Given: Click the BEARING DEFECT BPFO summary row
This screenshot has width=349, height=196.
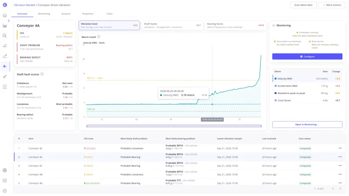Looking at the screenshot, I should (45, 59).
